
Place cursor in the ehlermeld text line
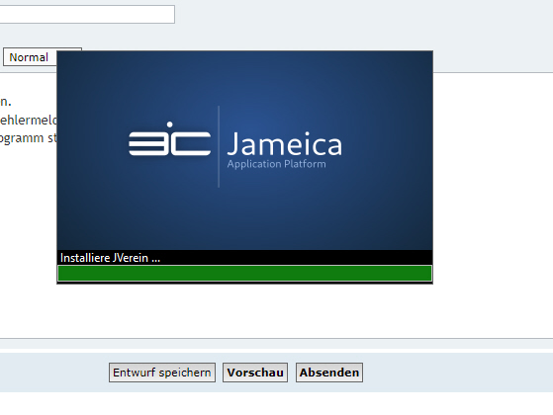[x=29, y=121]
